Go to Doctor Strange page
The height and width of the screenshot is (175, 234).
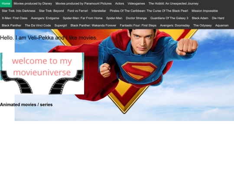[x=136, y=18]
